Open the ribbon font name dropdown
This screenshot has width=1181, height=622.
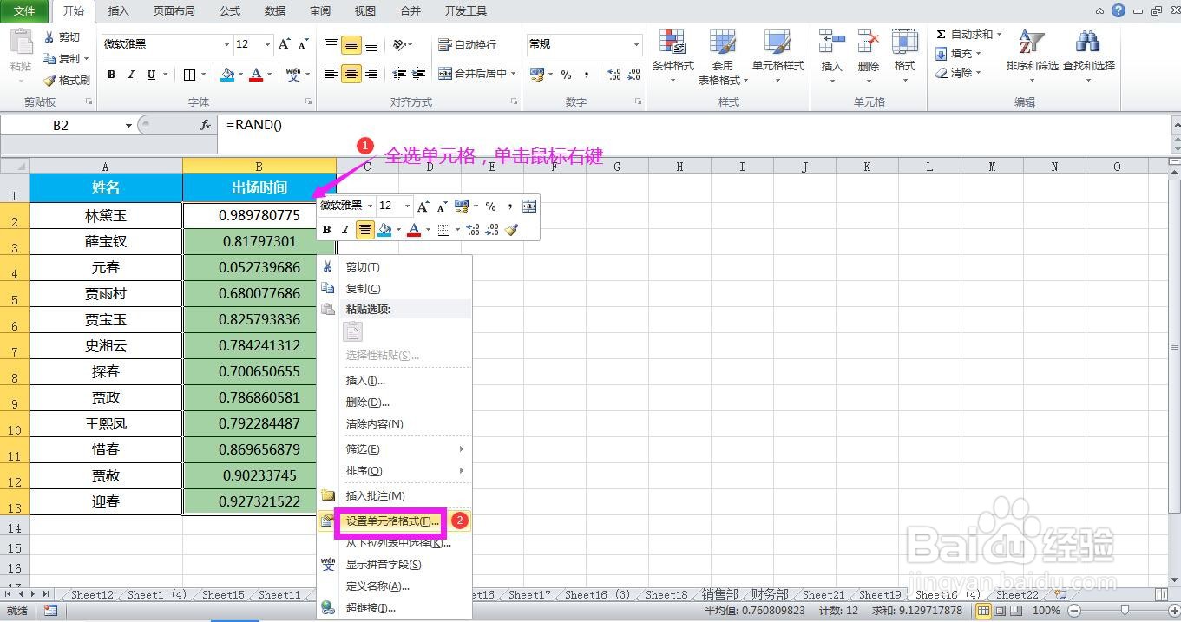[227, 44]
